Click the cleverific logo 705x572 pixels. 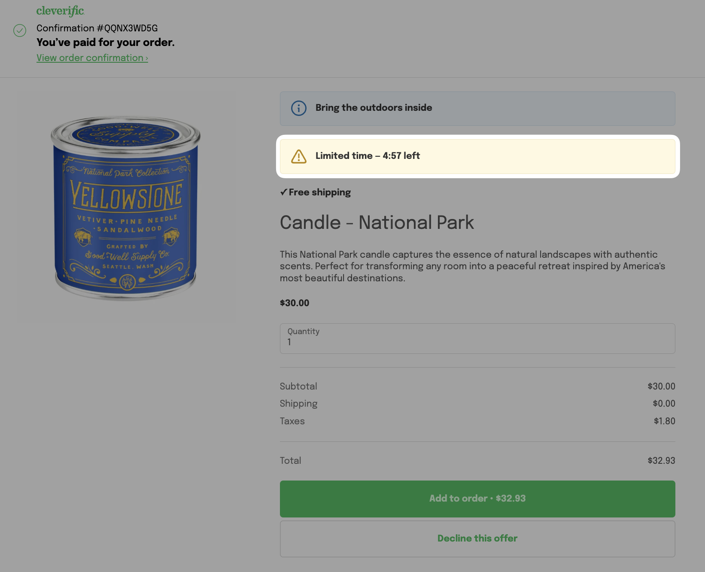click(x=60, y=11)
